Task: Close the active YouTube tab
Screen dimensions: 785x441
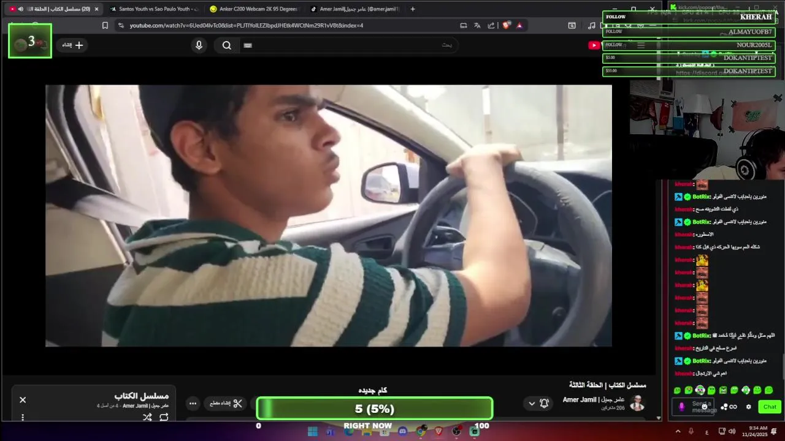Action: [96, 9]
